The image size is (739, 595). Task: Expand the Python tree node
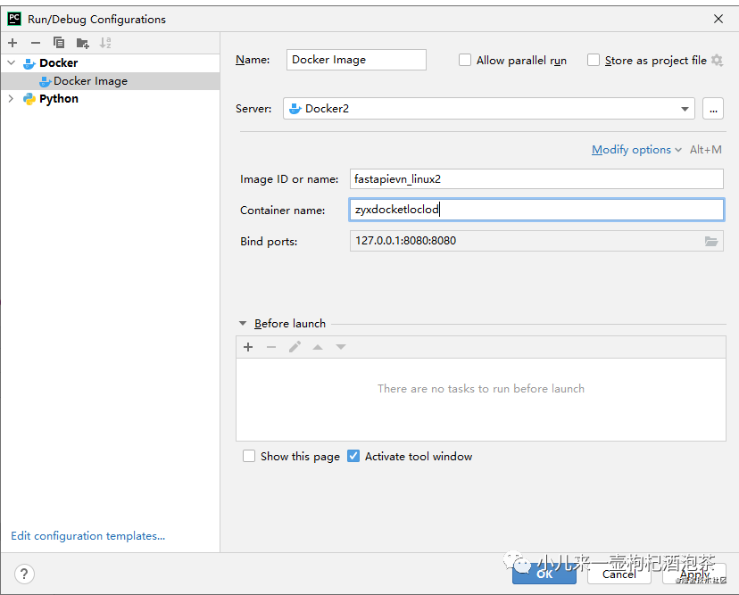pos(12,98)
